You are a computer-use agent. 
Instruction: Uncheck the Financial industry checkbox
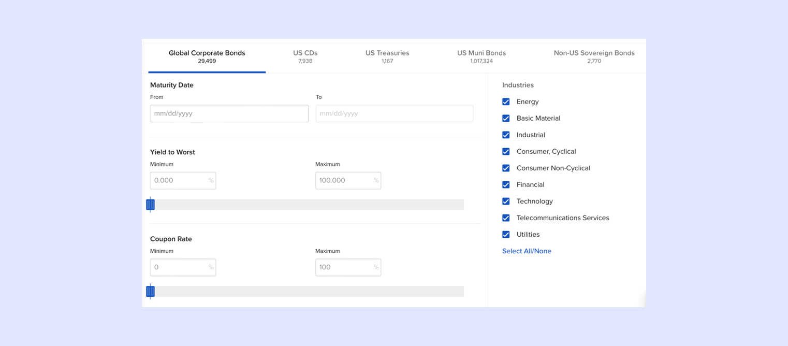(x=506, y=185)
